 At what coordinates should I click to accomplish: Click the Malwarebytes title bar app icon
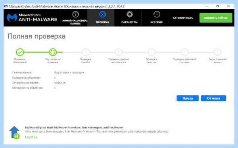[6, 6]
